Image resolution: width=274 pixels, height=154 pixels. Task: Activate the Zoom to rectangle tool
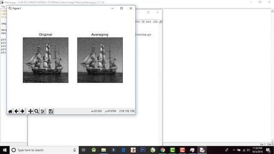coord(36,111)
